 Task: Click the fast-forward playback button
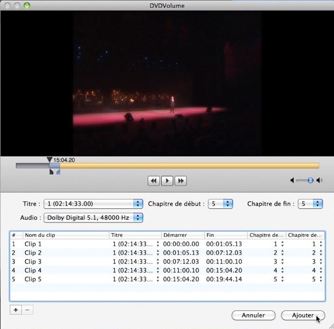(x=180, y=181)
